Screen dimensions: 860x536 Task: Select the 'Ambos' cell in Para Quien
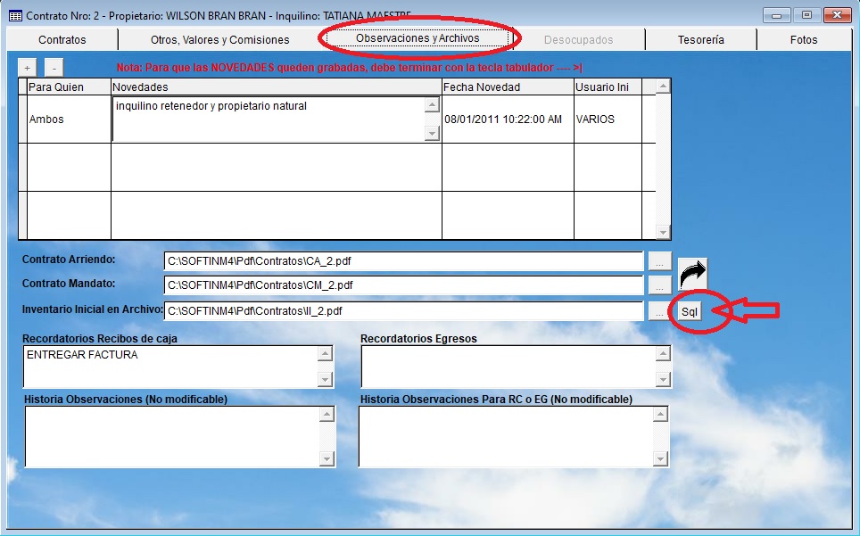click(69, 120)
